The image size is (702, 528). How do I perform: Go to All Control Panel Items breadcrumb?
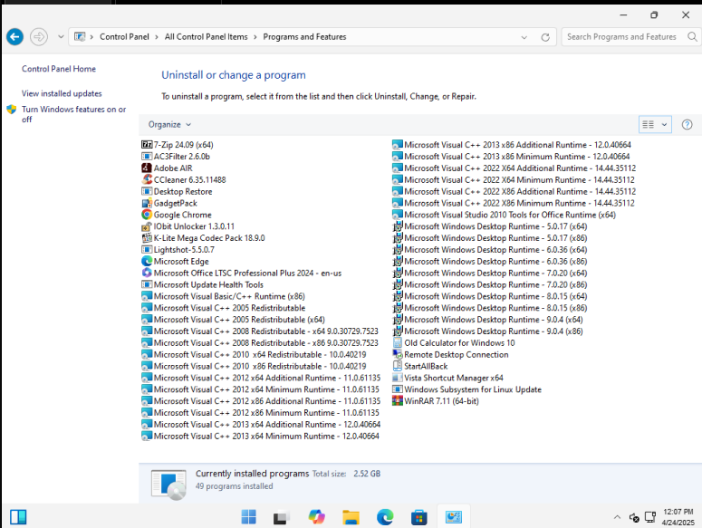coord(206,37)
